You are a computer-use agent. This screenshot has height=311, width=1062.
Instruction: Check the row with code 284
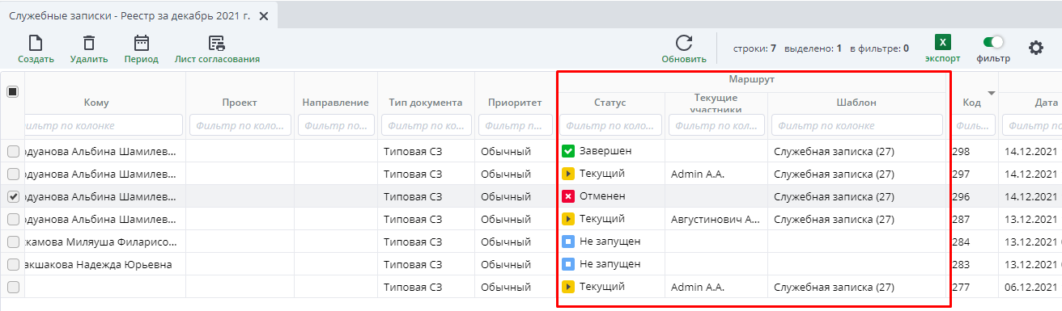(12, 242)
